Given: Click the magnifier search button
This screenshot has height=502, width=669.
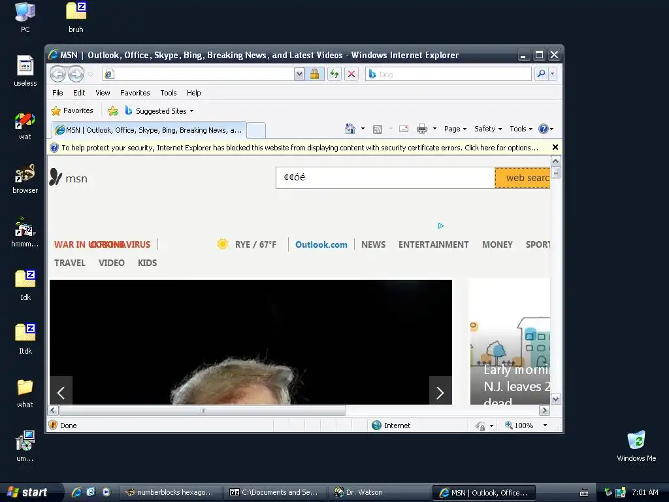Looking at the screenshot, I should (541, 74).
